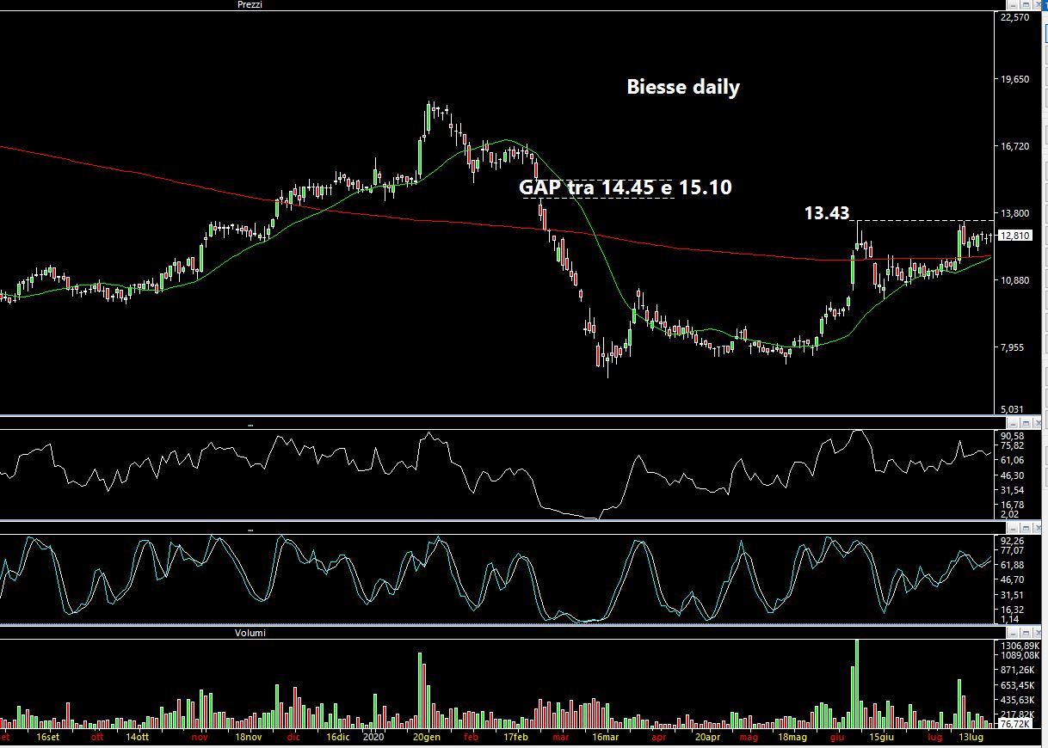
Task: Click the 16mar date label
Action: [x=606, y=738]
